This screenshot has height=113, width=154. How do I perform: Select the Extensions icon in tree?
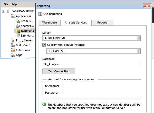(x=13, y=50)
